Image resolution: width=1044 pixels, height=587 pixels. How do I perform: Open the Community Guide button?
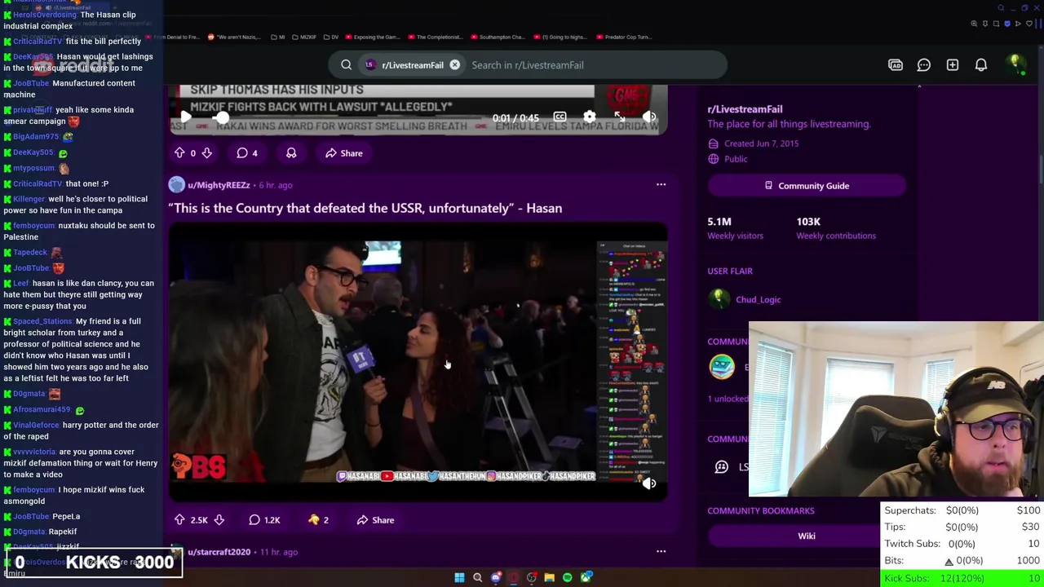[807, 186]
